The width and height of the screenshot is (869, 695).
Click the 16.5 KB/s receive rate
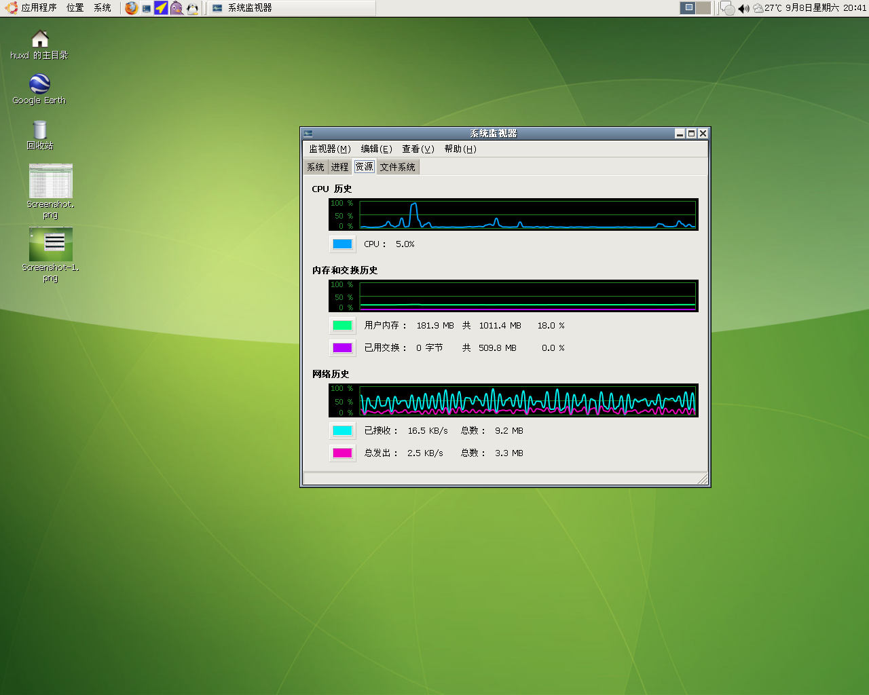(x=428, y=431)
